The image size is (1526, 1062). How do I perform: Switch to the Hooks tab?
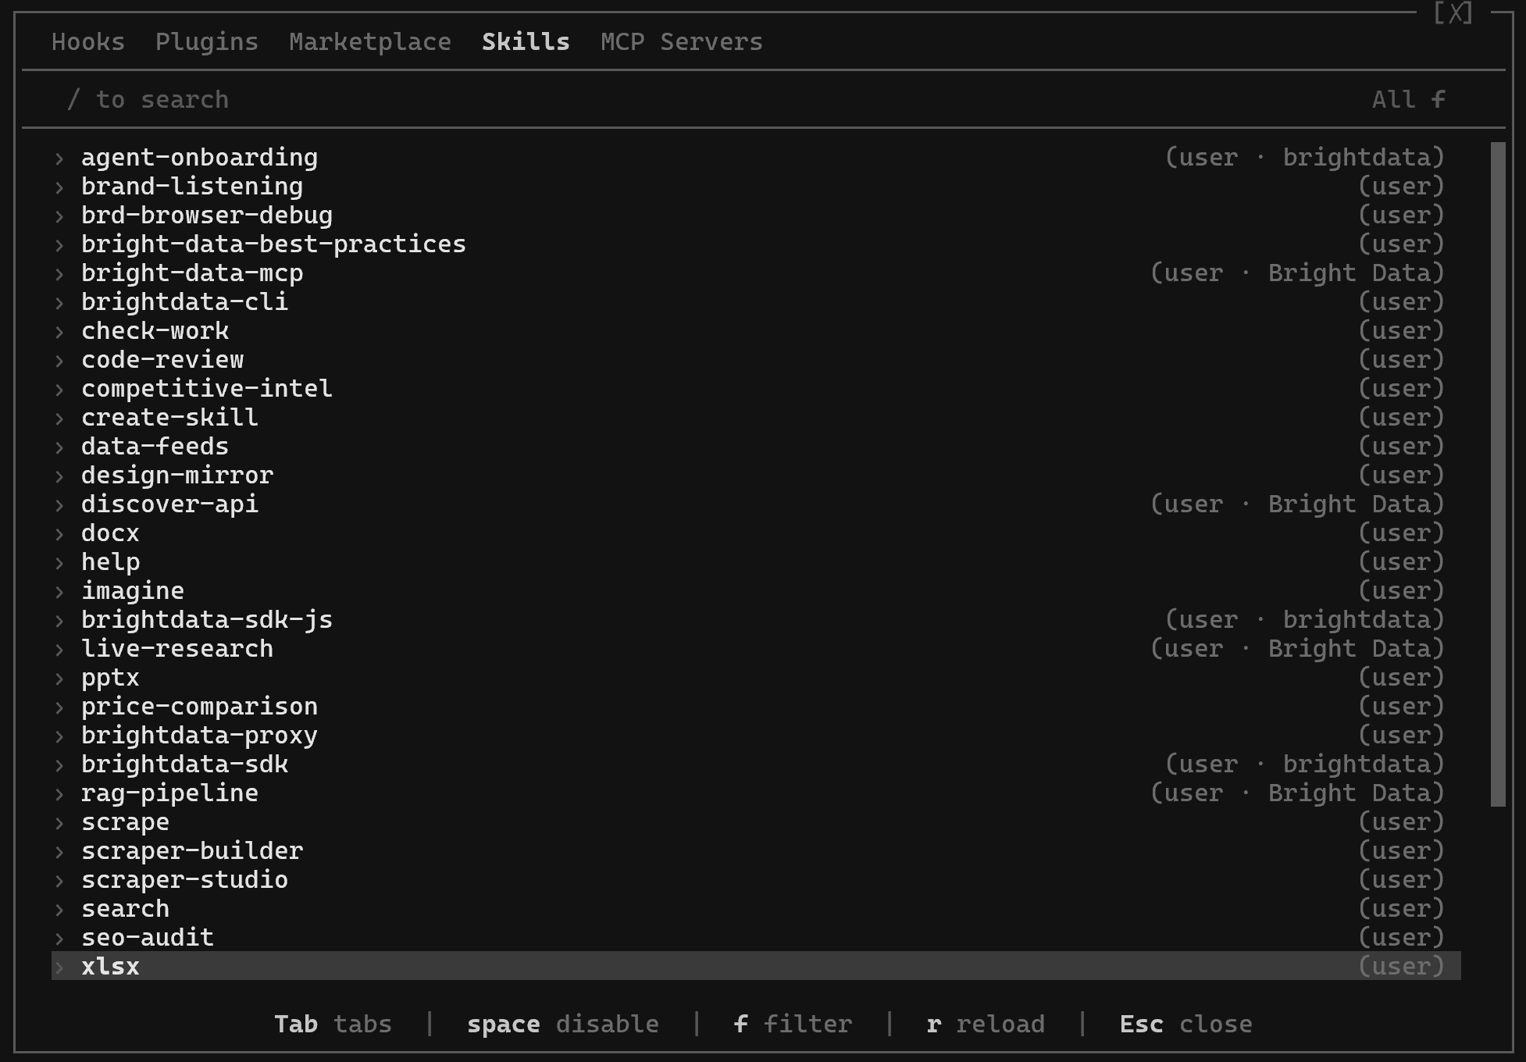point(87,41)
